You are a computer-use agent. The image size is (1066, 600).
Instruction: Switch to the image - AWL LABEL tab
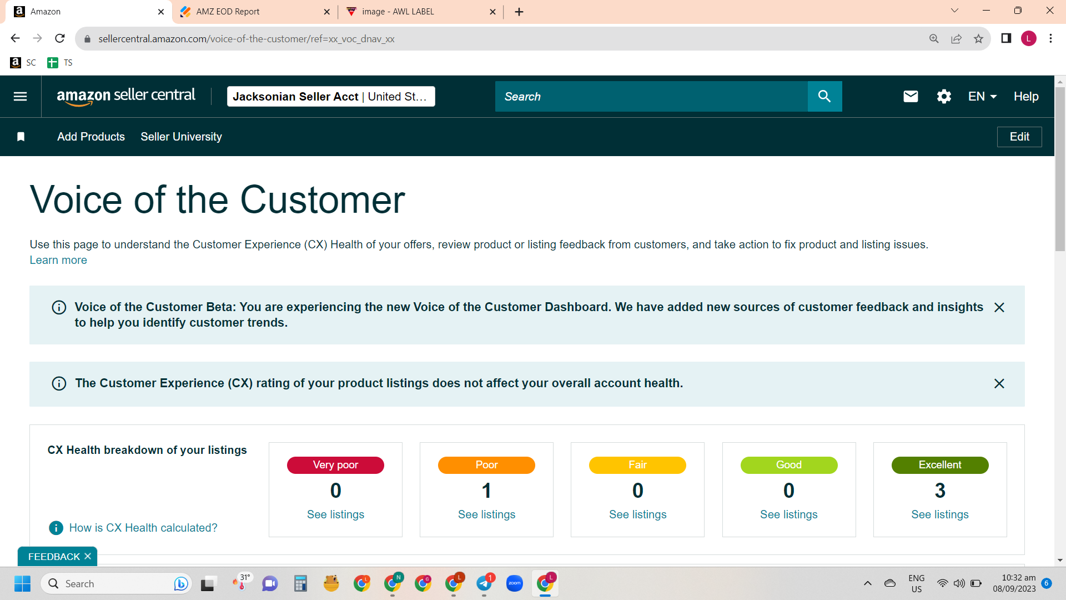[421, 12]
